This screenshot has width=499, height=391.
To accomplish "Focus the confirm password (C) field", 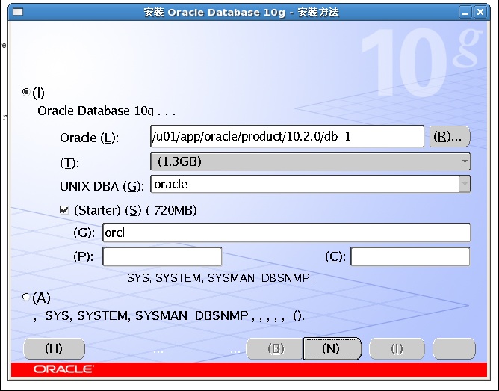I will [410, 256].
